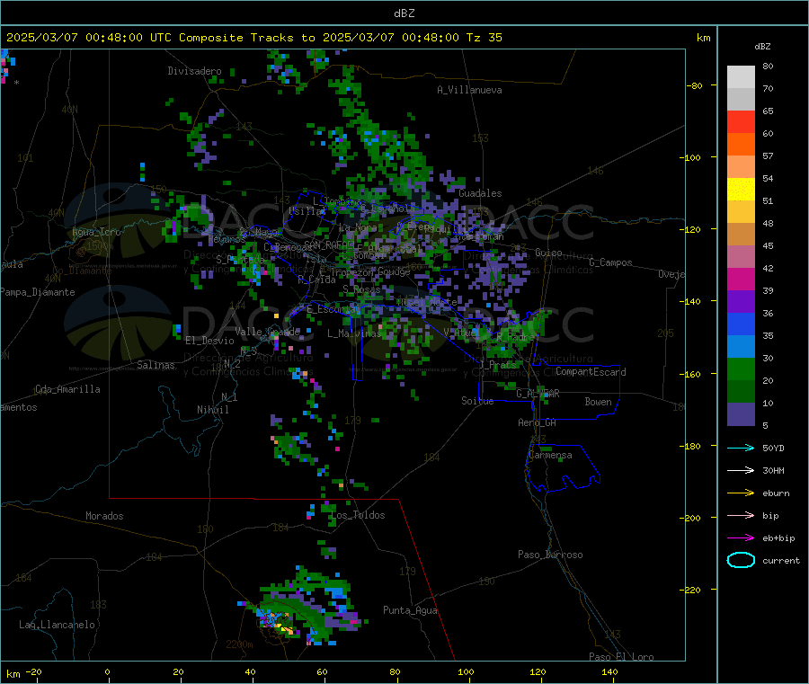Click the Lag.Llancanelo map label
809x684 pixels.
pos(58,625)
